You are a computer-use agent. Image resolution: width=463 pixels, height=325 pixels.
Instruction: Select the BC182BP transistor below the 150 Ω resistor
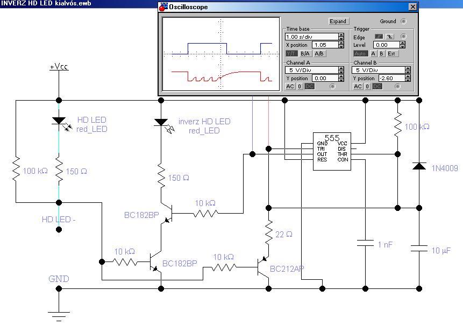[x=167, y=213]
